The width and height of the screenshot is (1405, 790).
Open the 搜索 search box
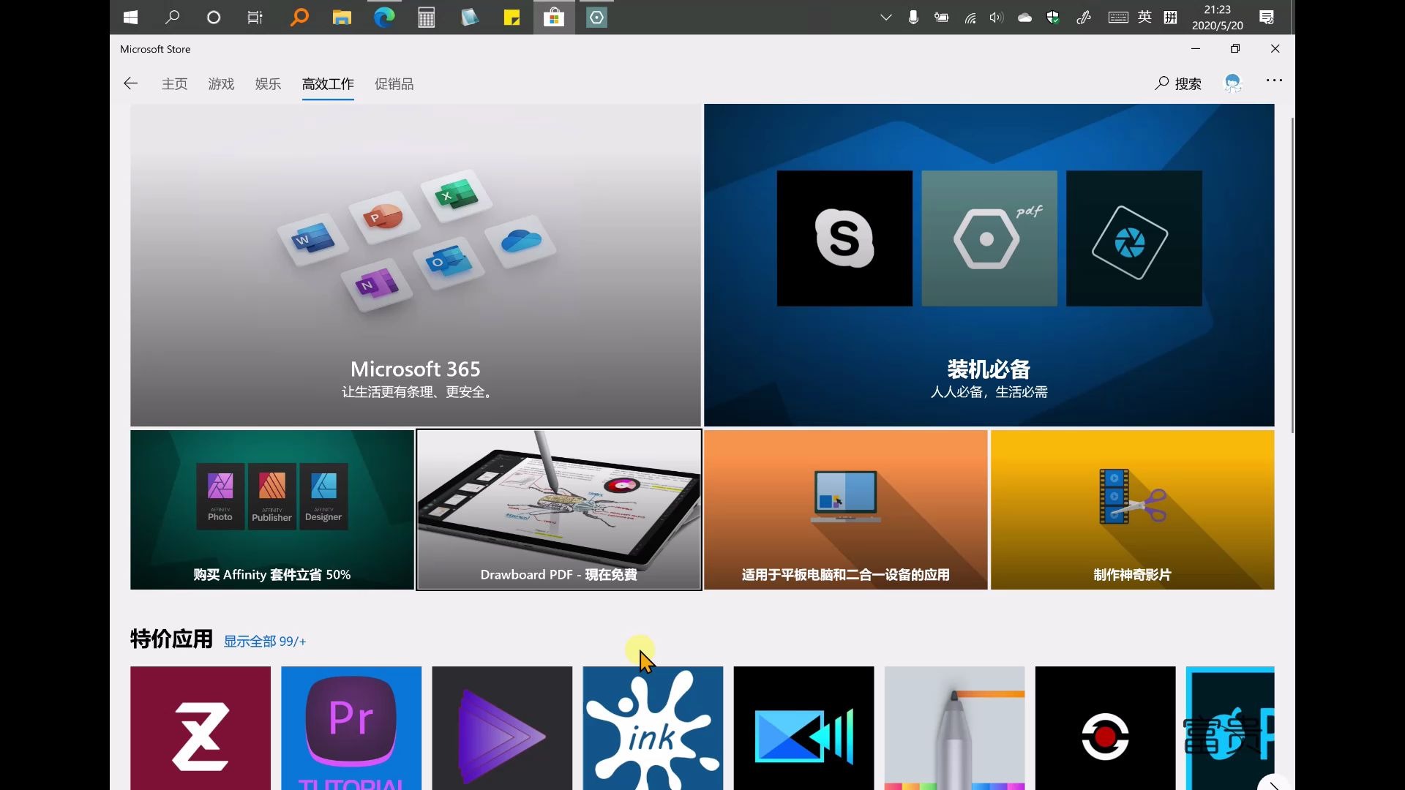point(1178,83)
